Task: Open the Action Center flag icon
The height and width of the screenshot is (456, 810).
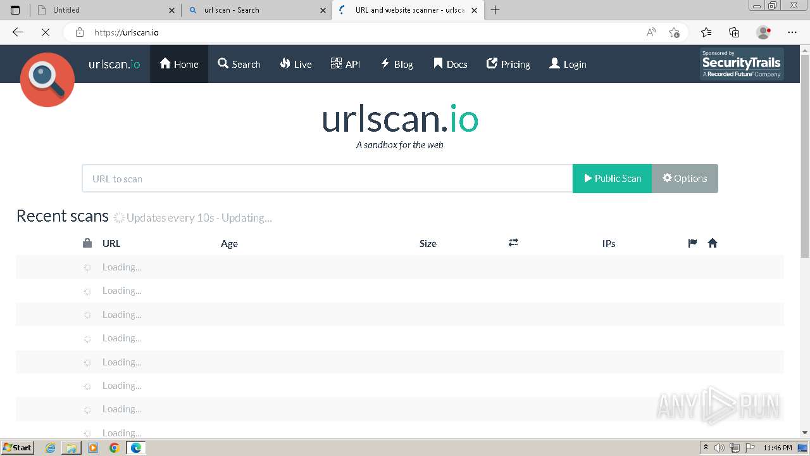Action: (x=749, y=448)
